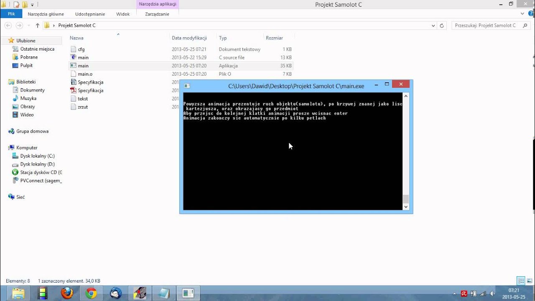
Task: Select Biblioteki in the navigation pane
Action: tap(26, 82)
